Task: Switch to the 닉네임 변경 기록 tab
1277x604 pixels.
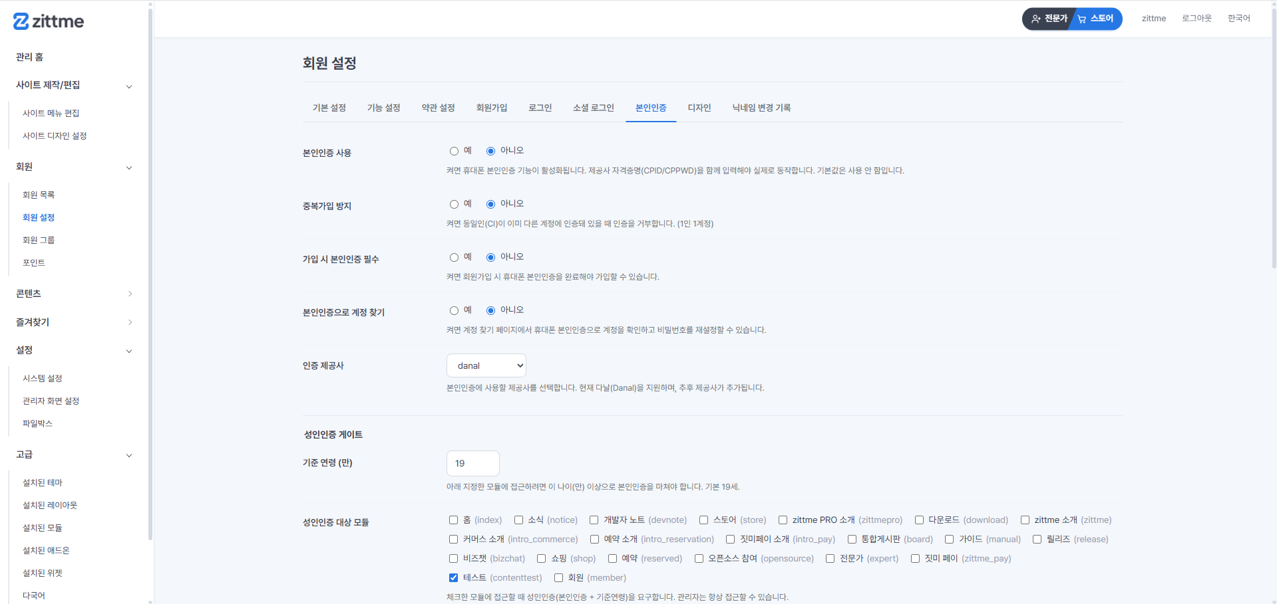Action: (x=762, y=108)
